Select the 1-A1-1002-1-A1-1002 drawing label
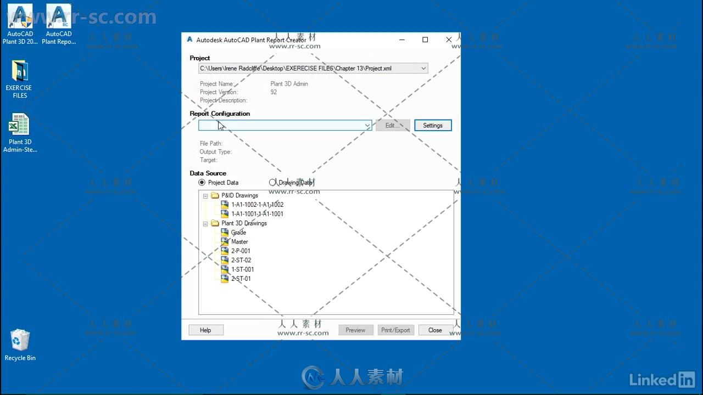Viewport: 703px width, 395px height. click(258, 205)
